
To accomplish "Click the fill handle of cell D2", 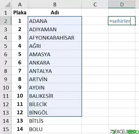I will (135, 25).
